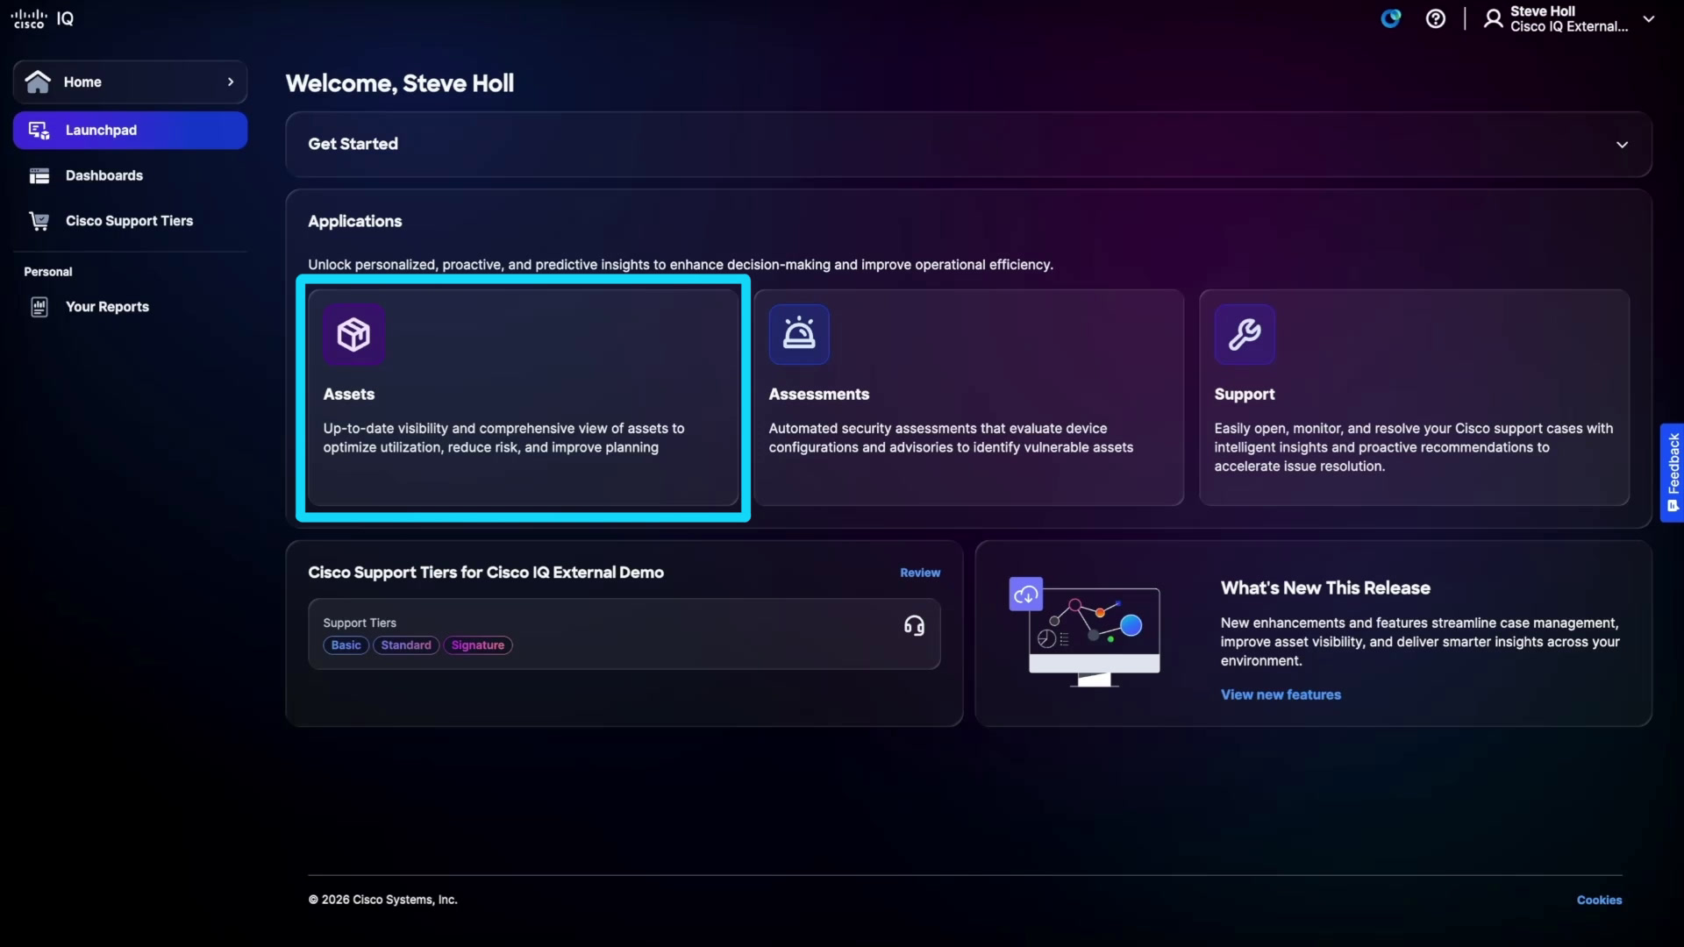This screenshot has width=1684, height=947.
Task: Click the Your Reports document icon
Action: pyautogui.click(x=39, y=307)
